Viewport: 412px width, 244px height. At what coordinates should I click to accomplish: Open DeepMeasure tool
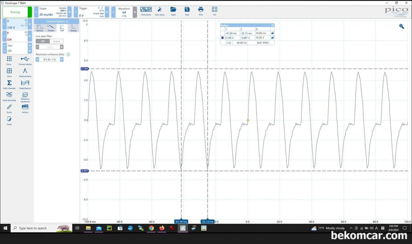click(25, 84)
